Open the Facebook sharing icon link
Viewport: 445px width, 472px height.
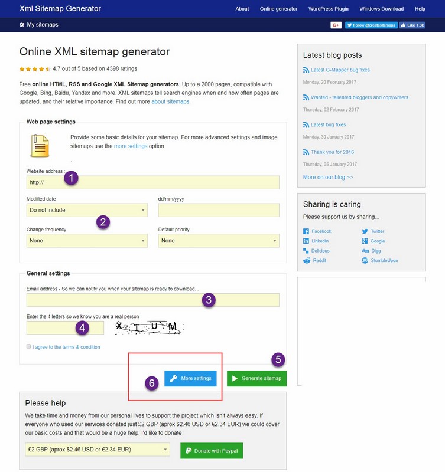pos(306,232)
